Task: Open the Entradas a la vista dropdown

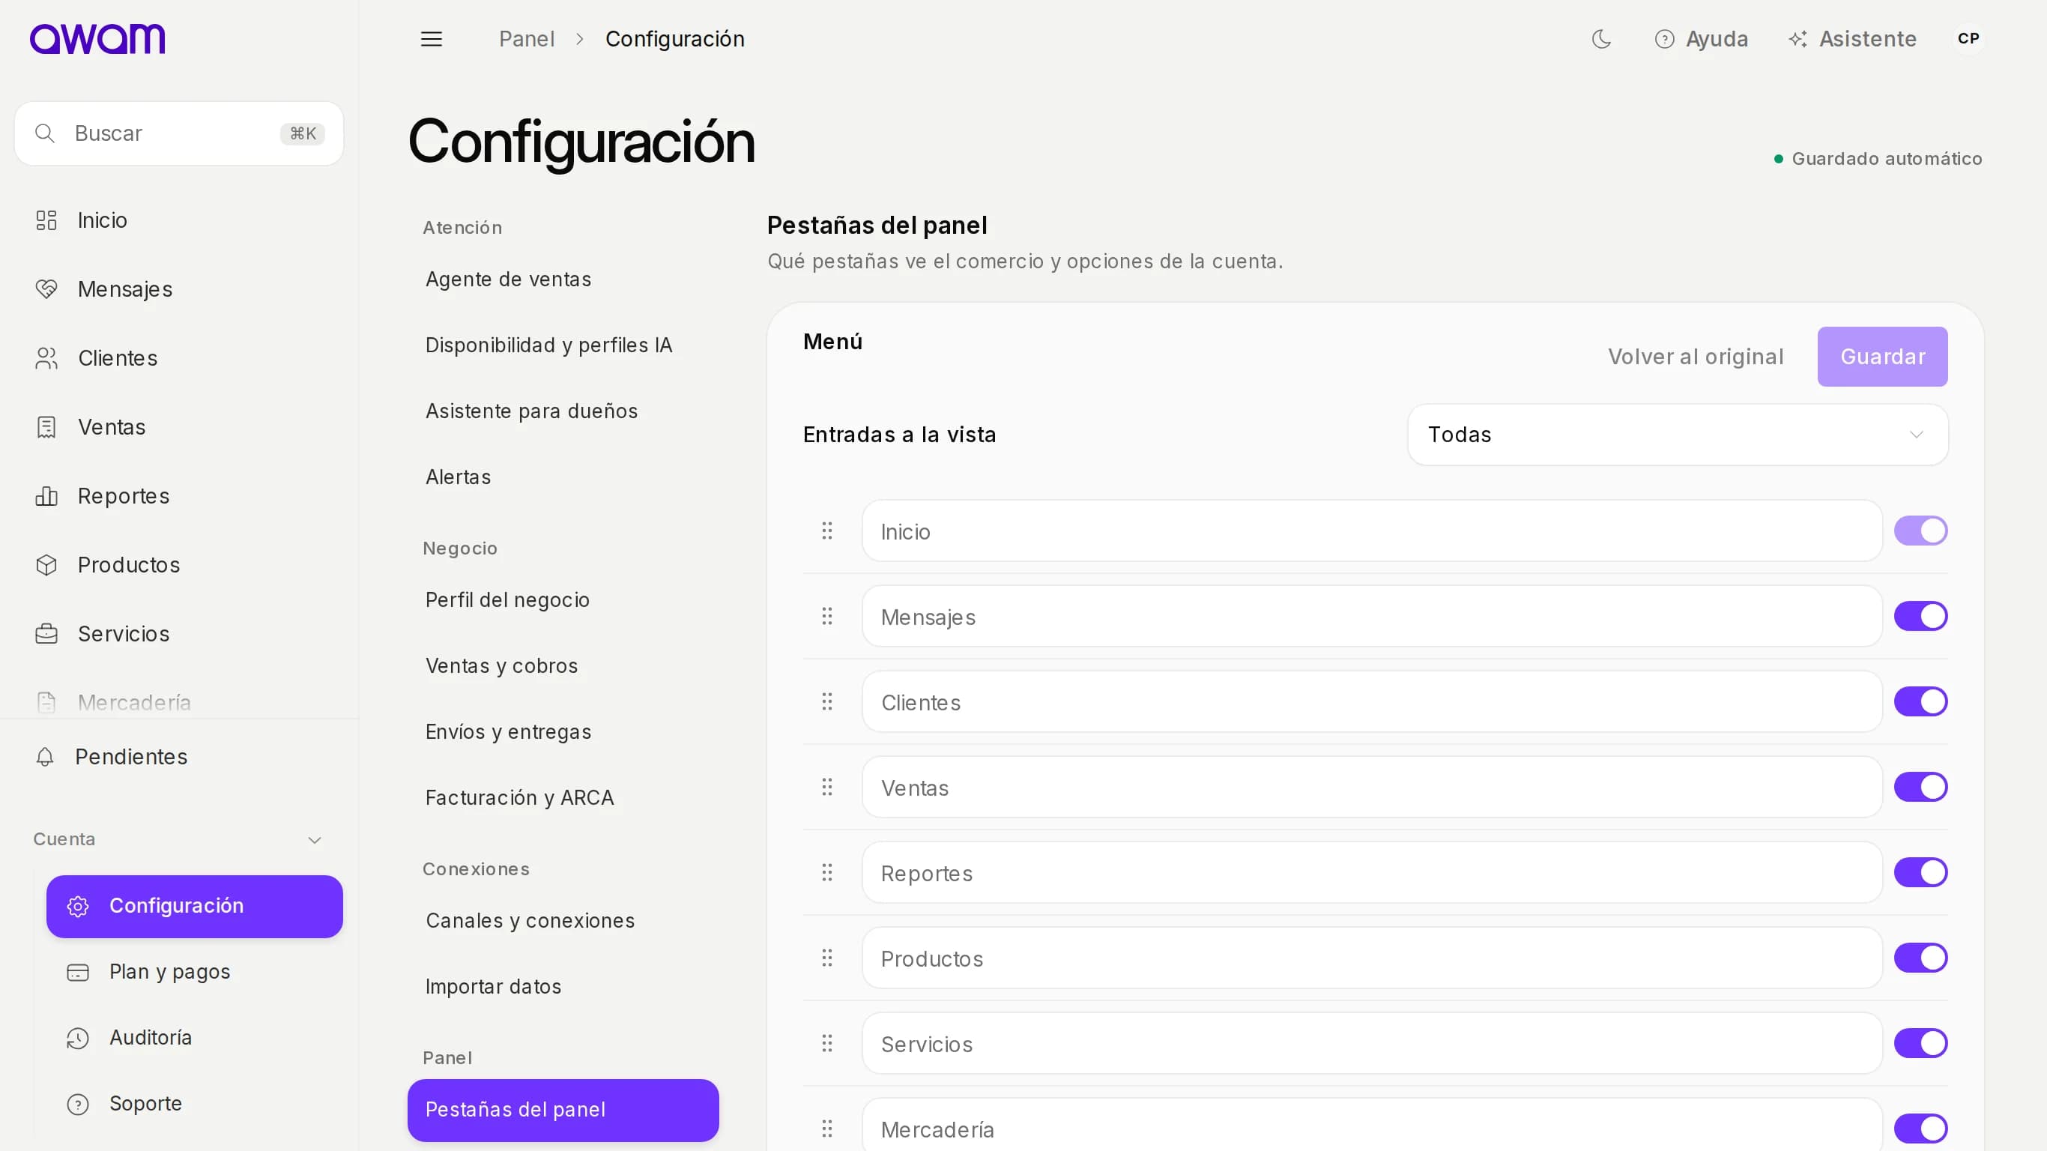Action: point(1678,435)
